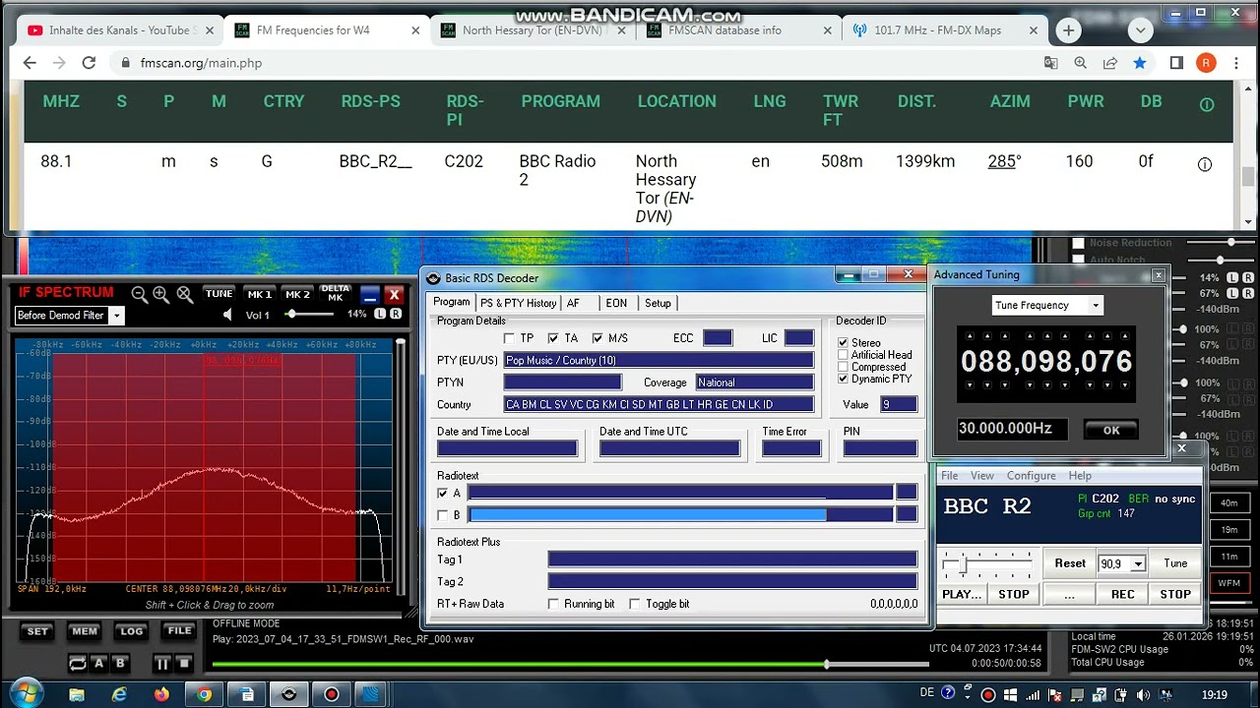The image size is (1260, 708).
Task: Open info icon for the BBC_R2 row
Action: 1205,164
